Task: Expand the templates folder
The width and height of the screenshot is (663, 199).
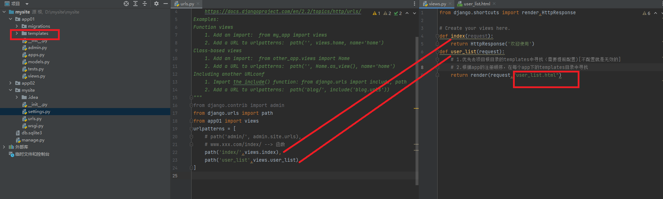Action: click(x=17, y=33)
